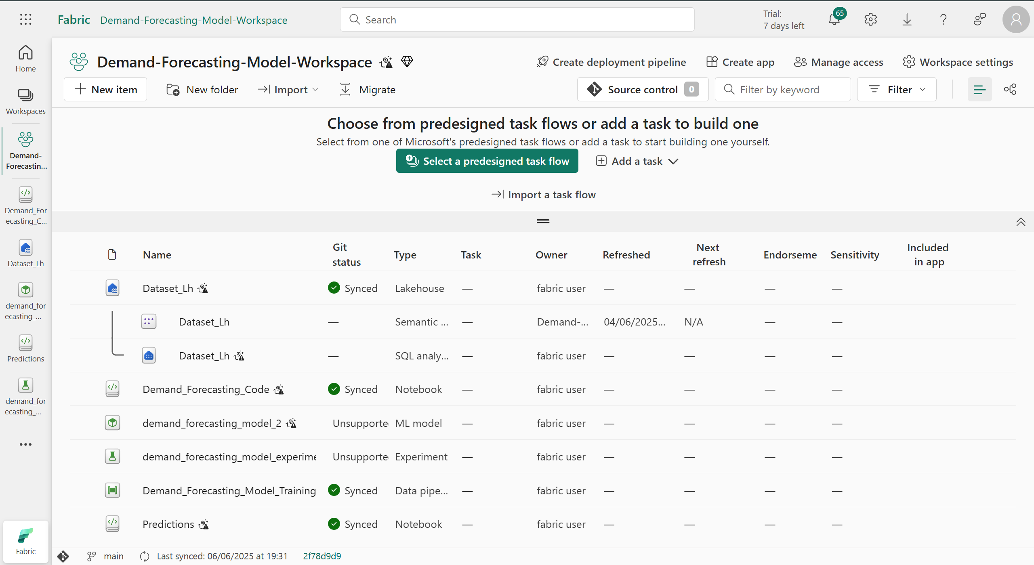Click Select a predesigned task flow
This screenshot has width=1034, height=565.
(x=487, y=161)
